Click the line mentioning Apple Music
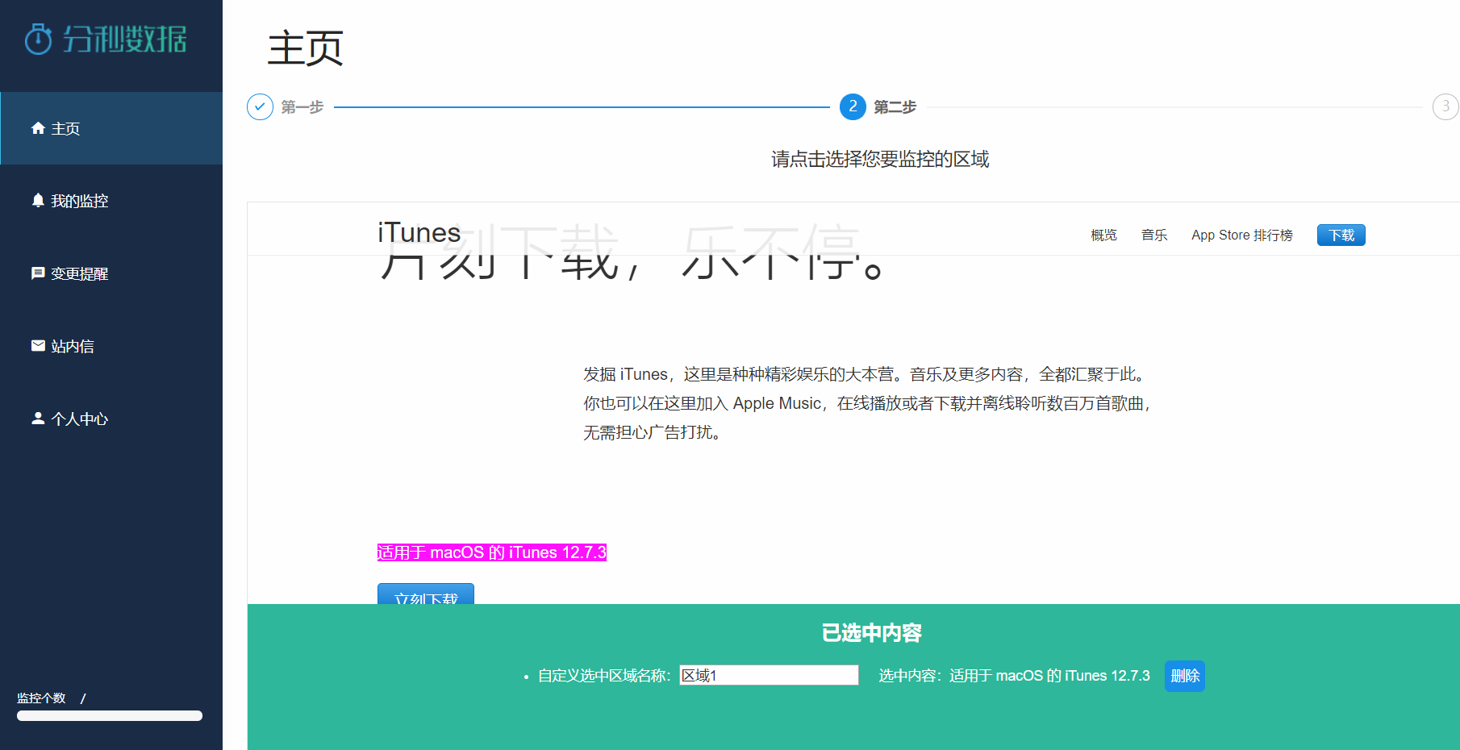1460x750 pixels. click(x=866, y=403)
